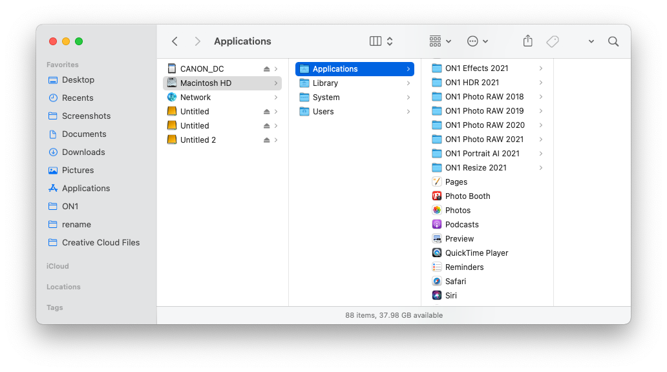Go back using the back arrow

(x=175, y=41)
